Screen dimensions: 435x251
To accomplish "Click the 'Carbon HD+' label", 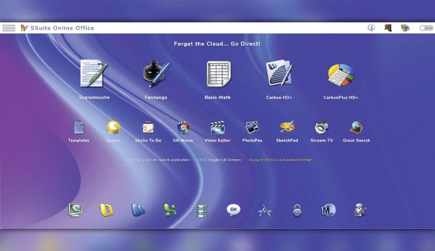I will [279, 97].
